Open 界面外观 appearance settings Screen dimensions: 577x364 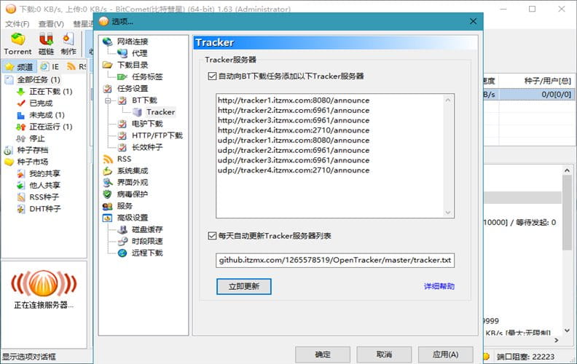(132, 183)
